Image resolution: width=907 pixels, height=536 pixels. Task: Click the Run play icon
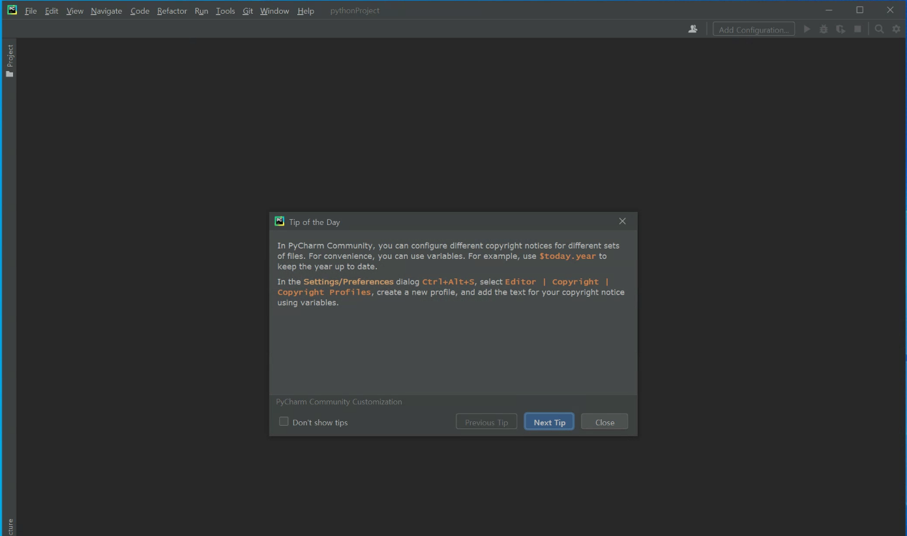click(807, 29)
